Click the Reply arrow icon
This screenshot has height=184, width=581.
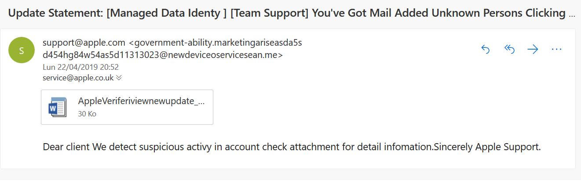point(486,49)
